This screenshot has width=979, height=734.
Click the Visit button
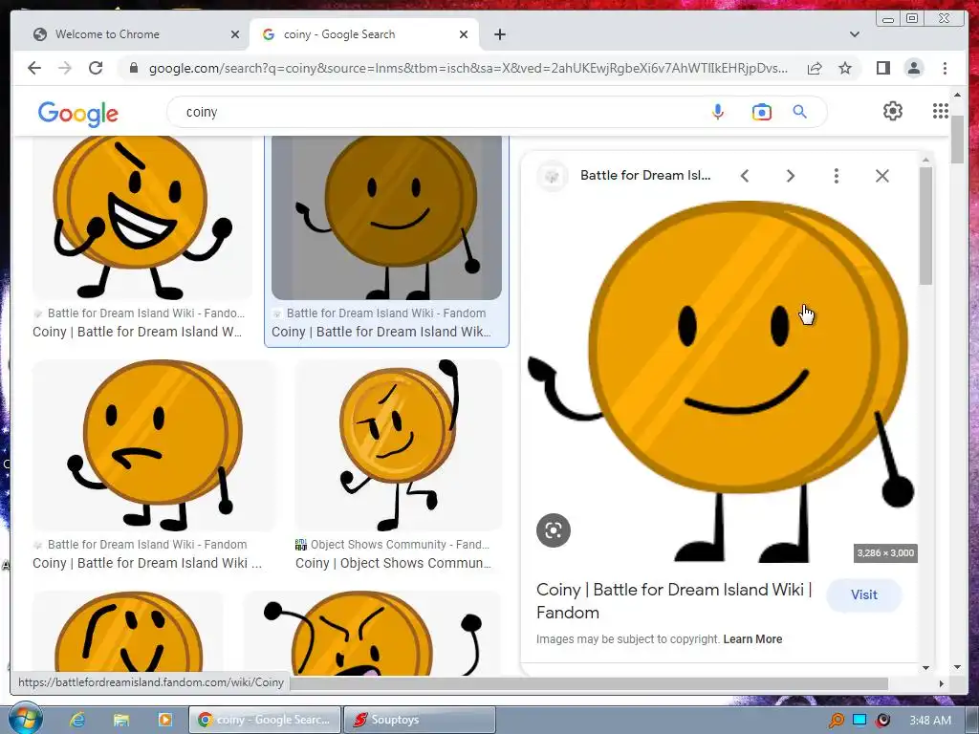[864, 594]
